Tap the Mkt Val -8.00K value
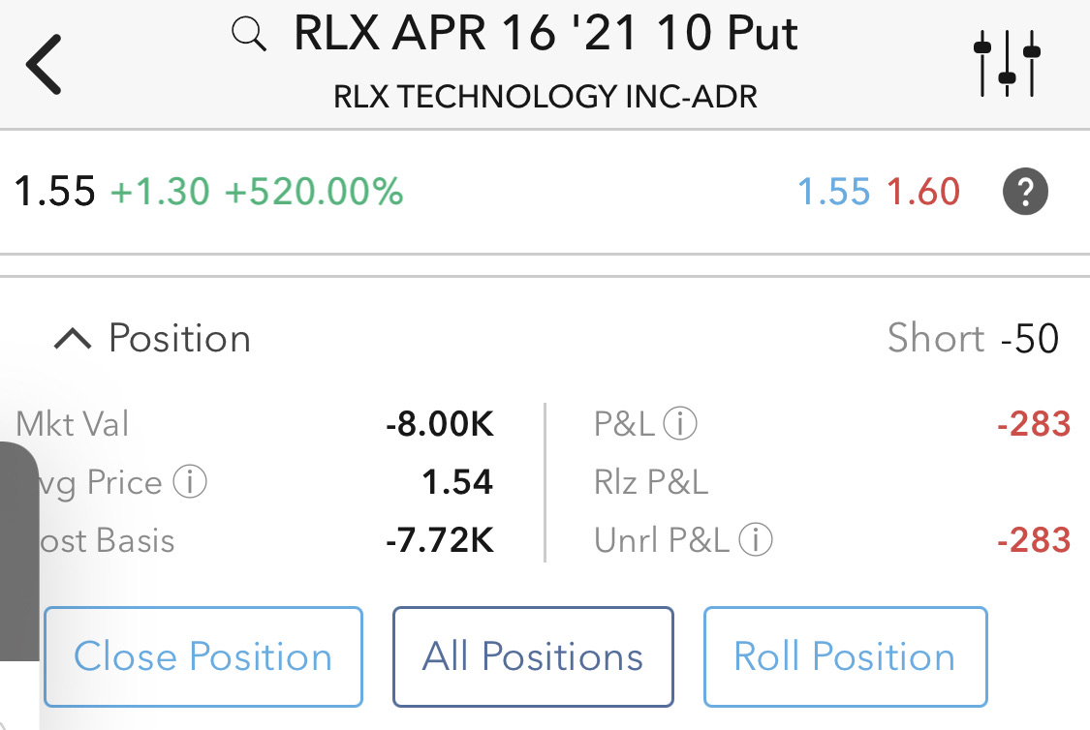Viewport: 1090px width, 730px height. pyautogui.click(x=439, y=424)
